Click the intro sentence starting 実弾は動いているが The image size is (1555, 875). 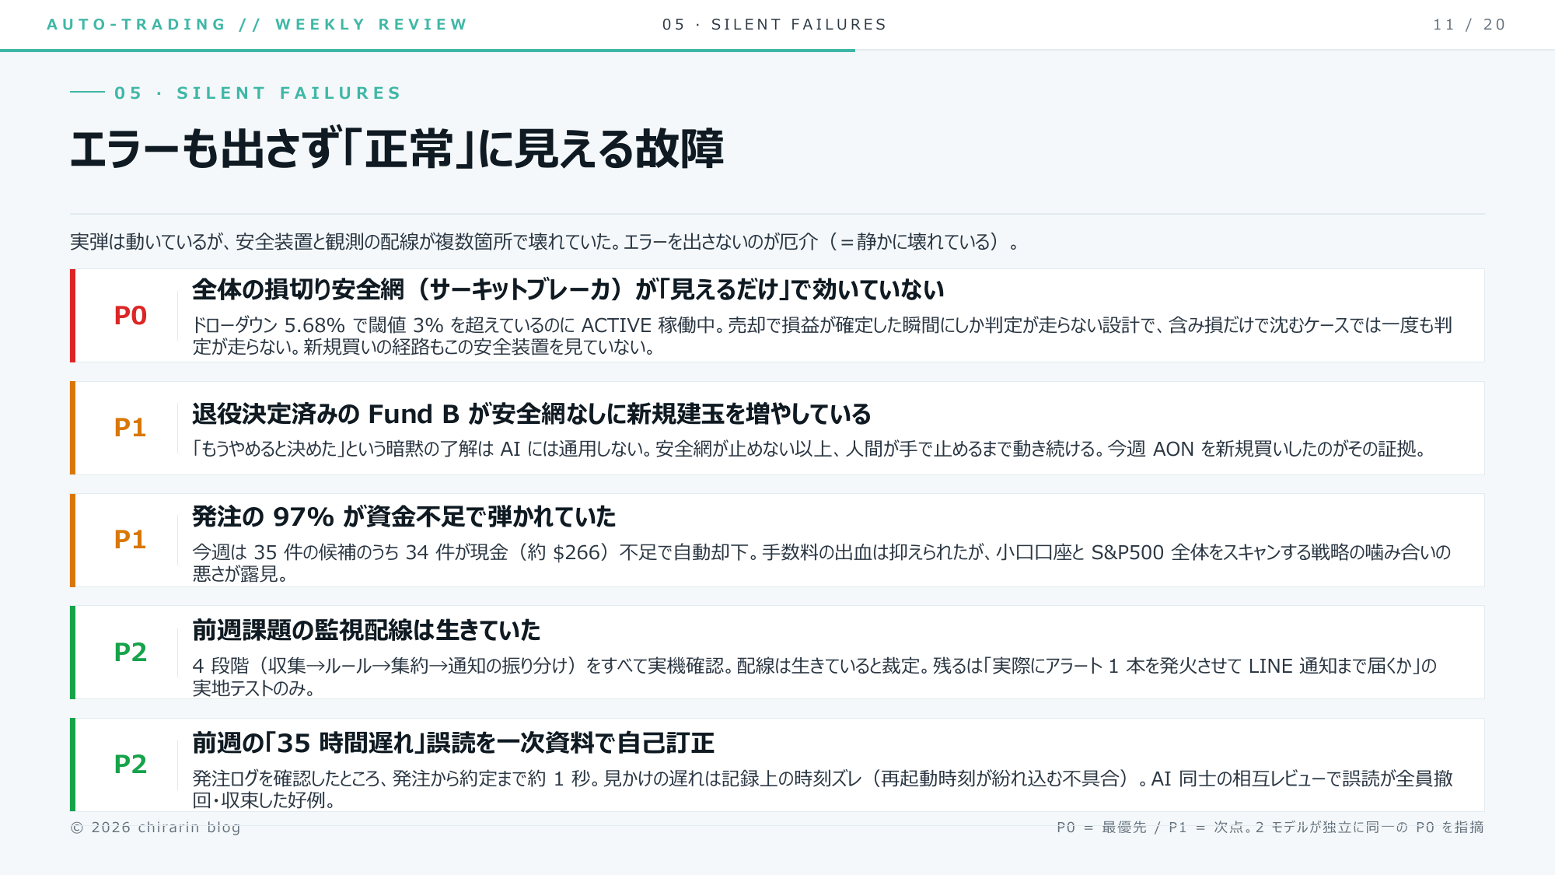544,242
